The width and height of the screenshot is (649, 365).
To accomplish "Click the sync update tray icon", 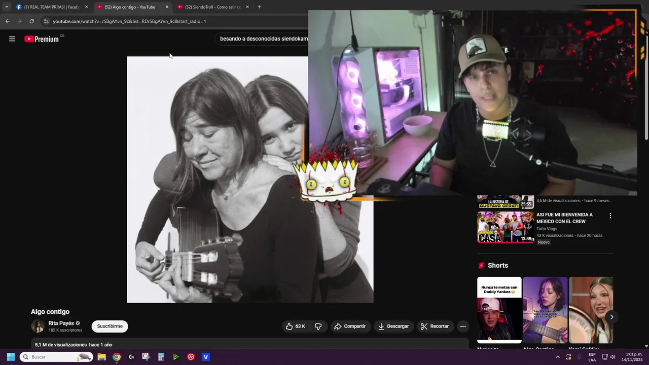I will click(568, 357).
